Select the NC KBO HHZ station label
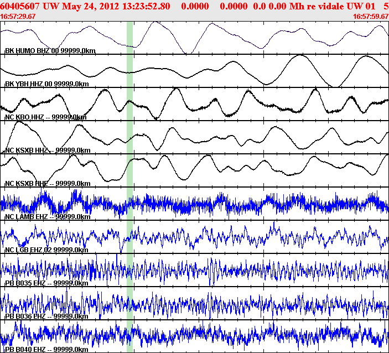This screenshot has height=353, width=389. coord(45,117)
